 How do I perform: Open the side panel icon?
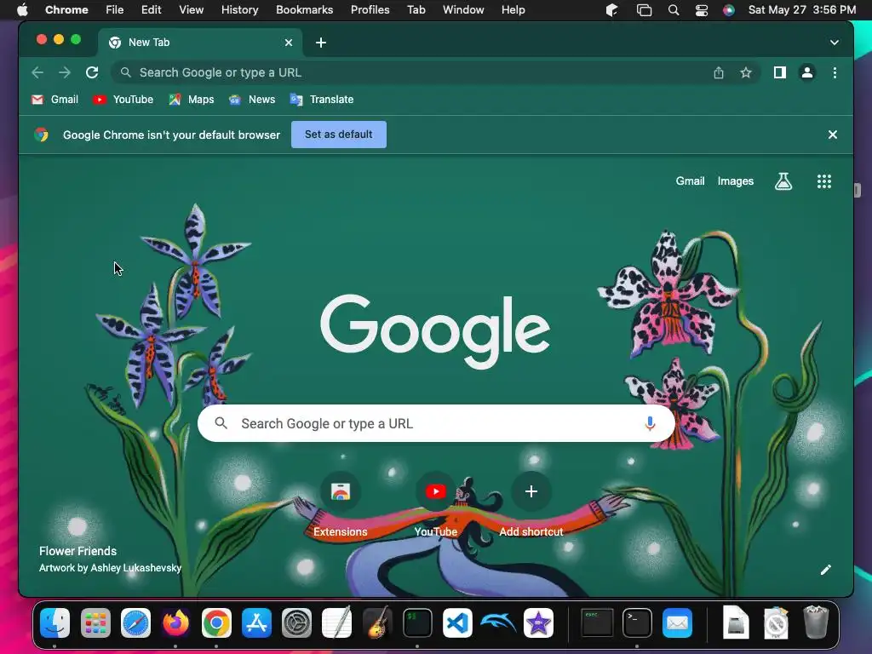(x=780, y=72)
